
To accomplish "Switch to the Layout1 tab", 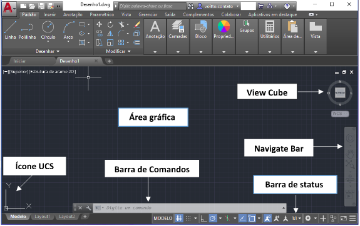I will tap(42, 217).
